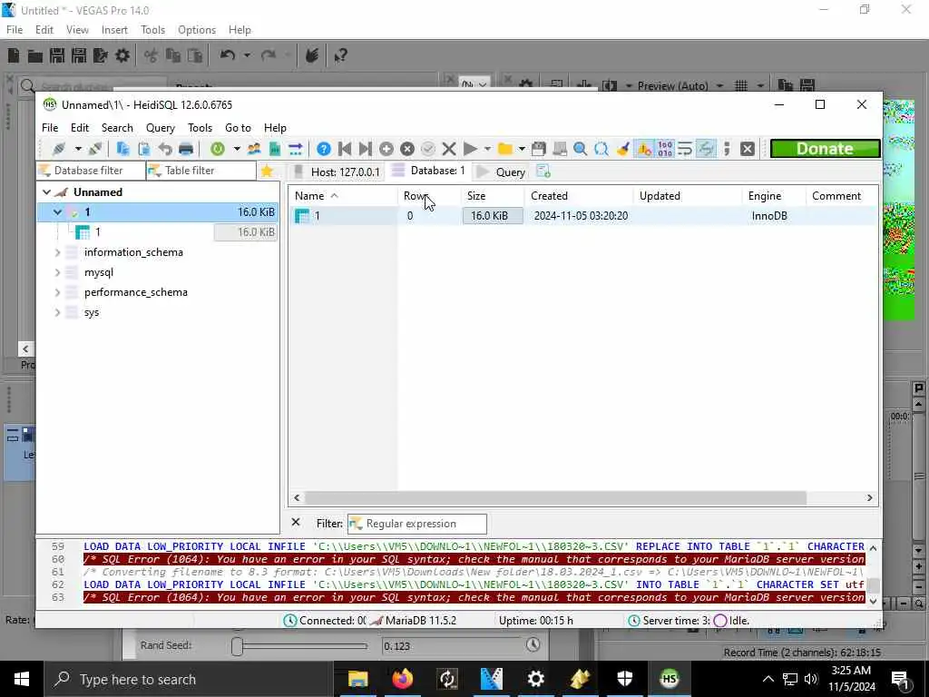This screenshot has width=929, height=697.
Task: Go to last row navigation icon
Action: pyautogui.click(x=365, y=149)
